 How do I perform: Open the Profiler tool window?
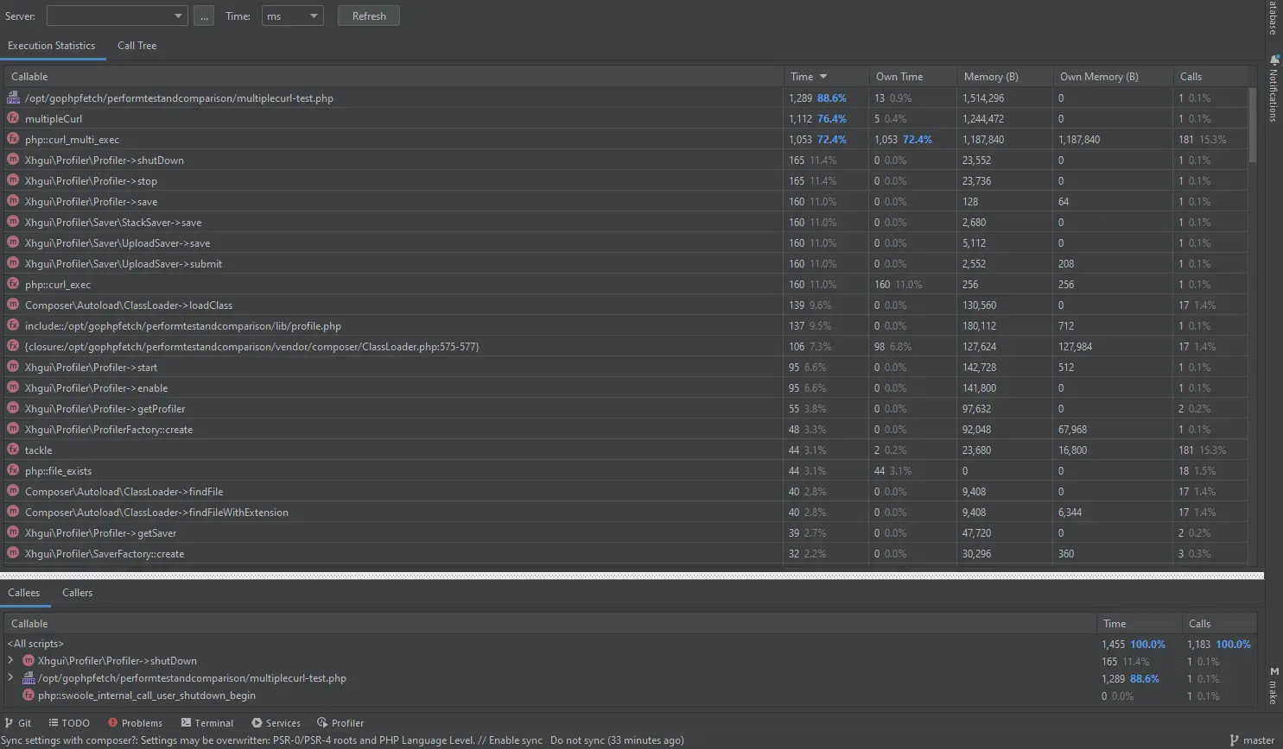click(x=340, y=723)
